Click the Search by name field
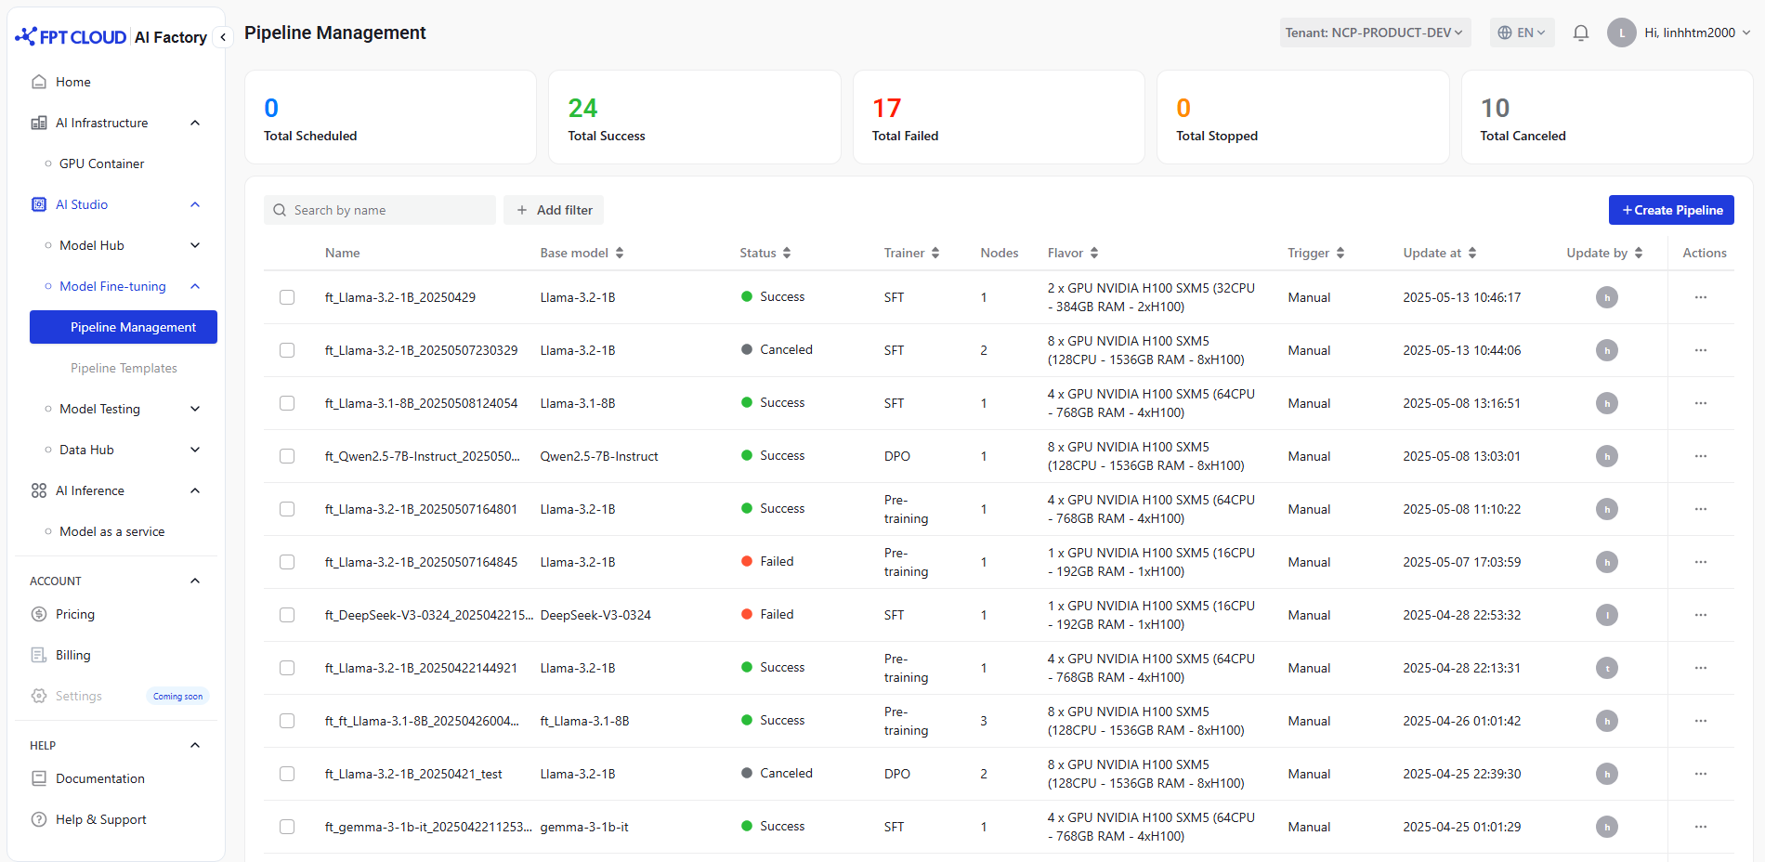 [380, 210]
